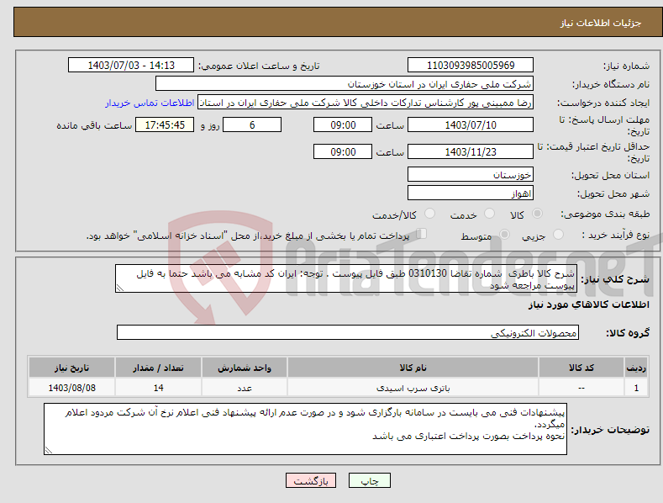Click the چاپ (print) button
663x503 pixels.
click(369, 480)
